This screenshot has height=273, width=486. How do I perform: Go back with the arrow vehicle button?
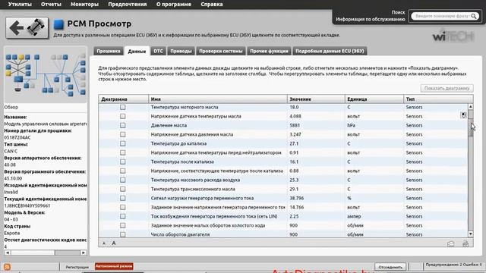(27, 28)
